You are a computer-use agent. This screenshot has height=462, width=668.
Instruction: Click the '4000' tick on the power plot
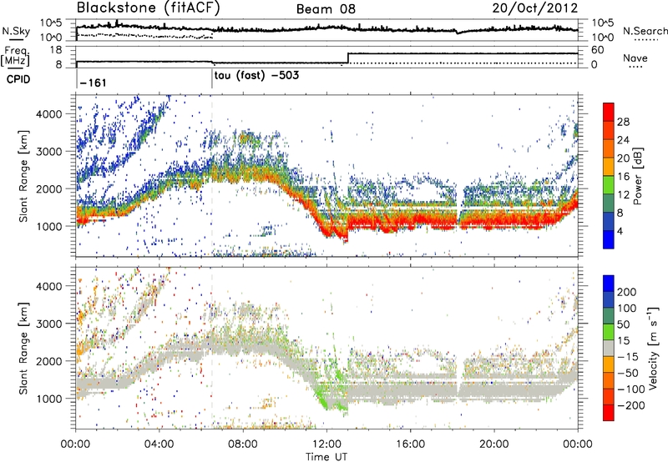click(48, 114)
